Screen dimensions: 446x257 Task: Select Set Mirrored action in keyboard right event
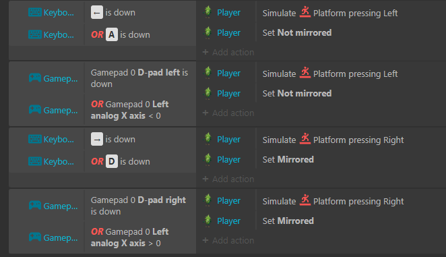(288, 160)
